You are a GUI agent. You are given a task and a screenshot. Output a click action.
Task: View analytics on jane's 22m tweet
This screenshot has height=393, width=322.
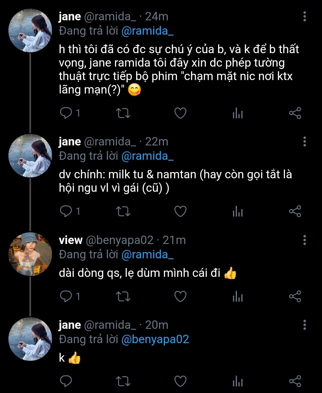pyautogui.click(x=238, y=211)
